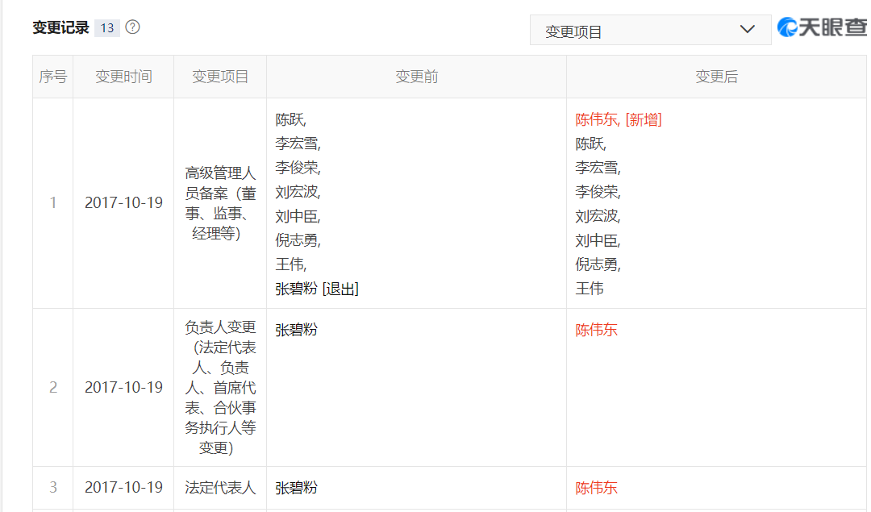This screenshot has height=512, width=871.
Task: Click the date in row 3
Action: [123, 488]
